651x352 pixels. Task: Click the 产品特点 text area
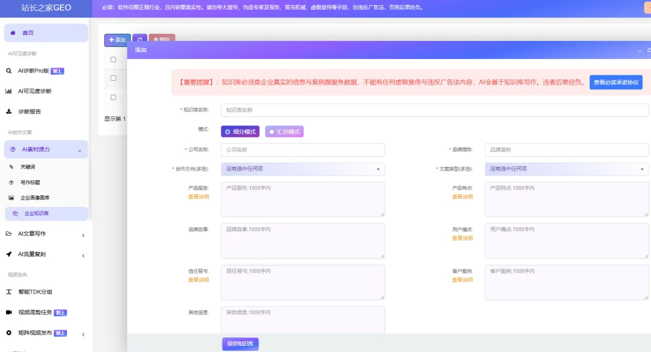(x=567, y=200)
